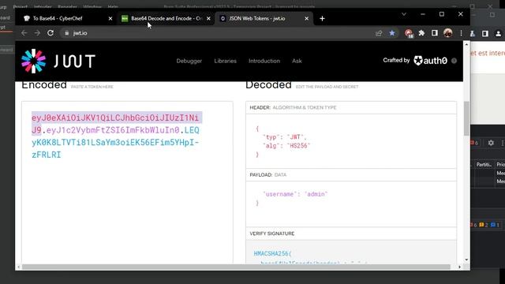
Task: Click the flask icon in background window toolbar
Action: pos(472,33)
